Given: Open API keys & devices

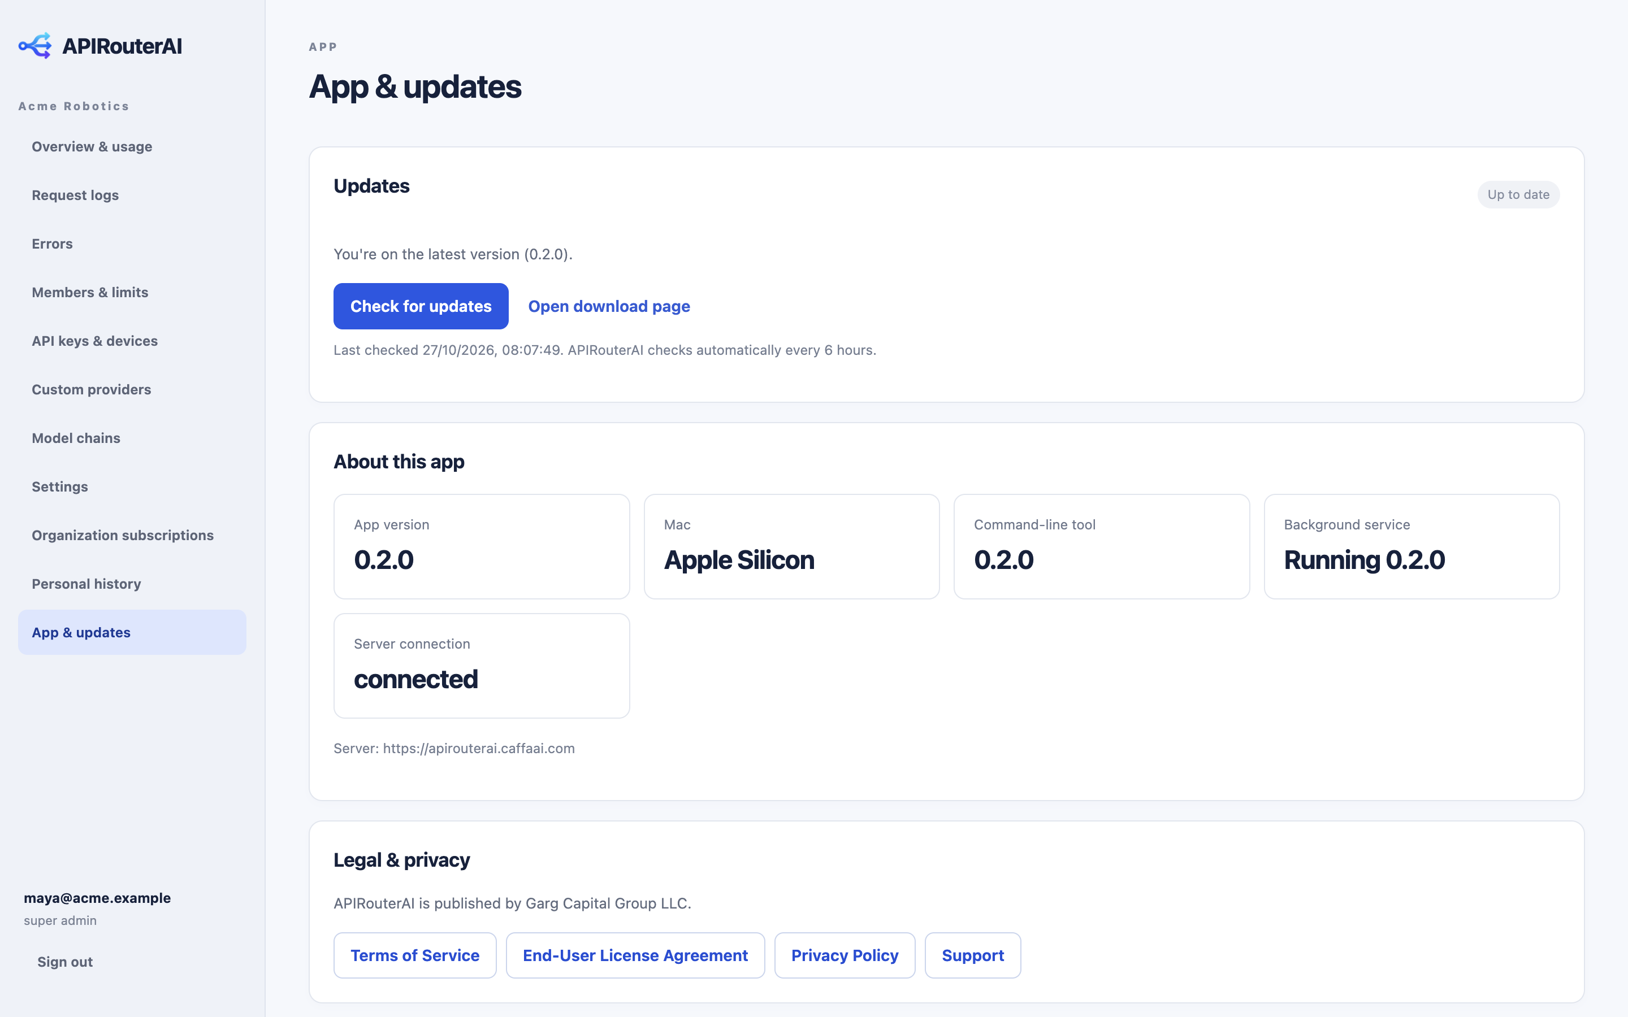Looking at the screenshot, I should [132, 341].
